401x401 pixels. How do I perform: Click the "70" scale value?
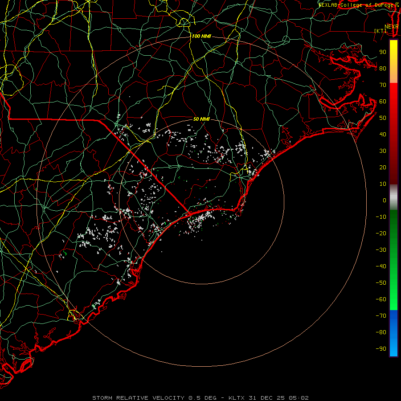tap(383, 85)
